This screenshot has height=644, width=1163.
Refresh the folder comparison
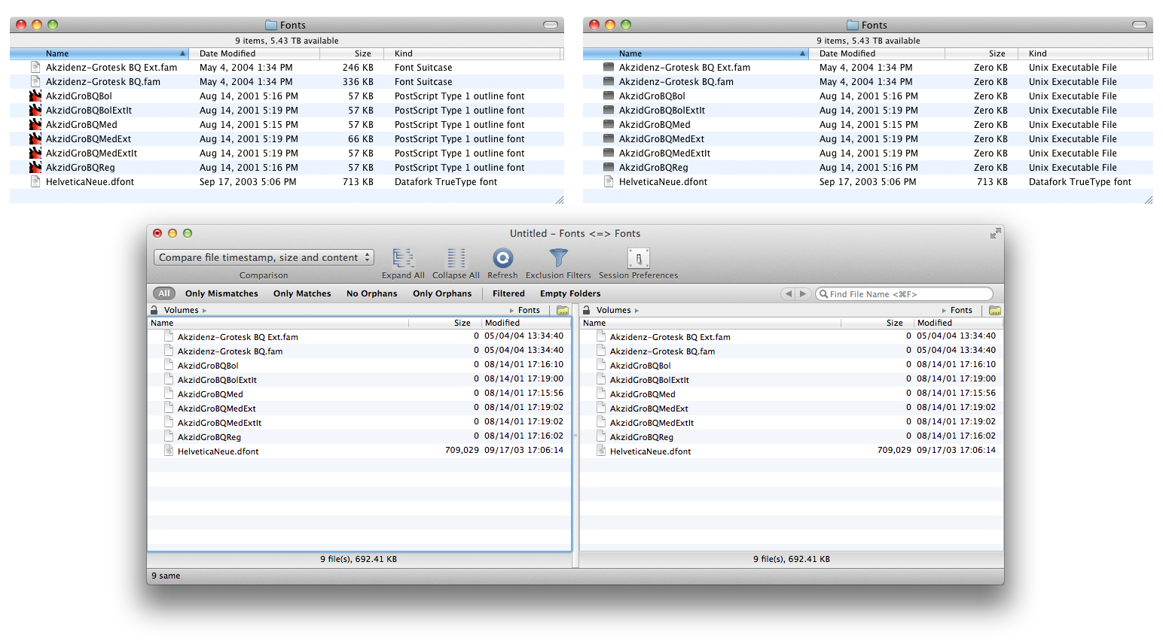[x=502, y=258]
